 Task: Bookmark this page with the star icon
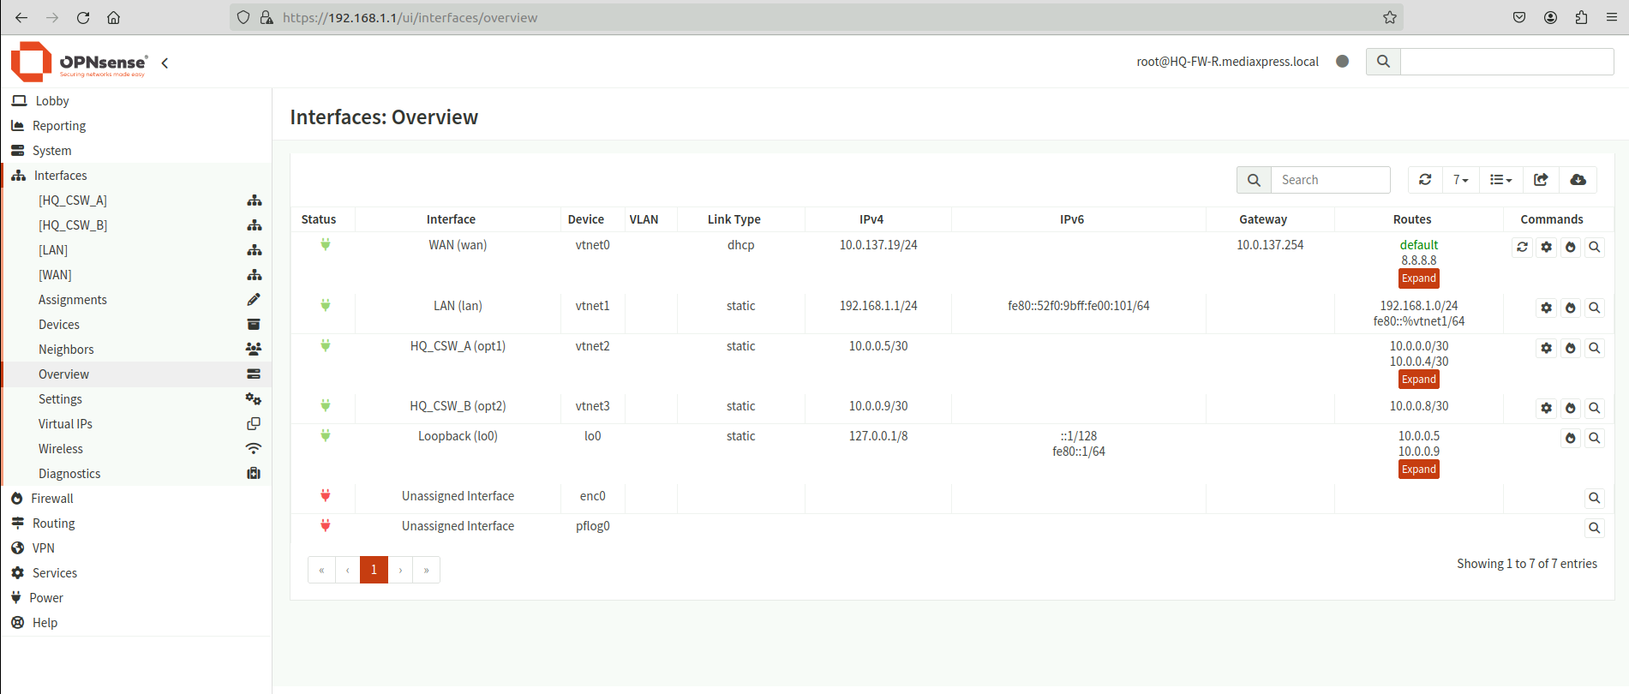tap(1389, 17)
